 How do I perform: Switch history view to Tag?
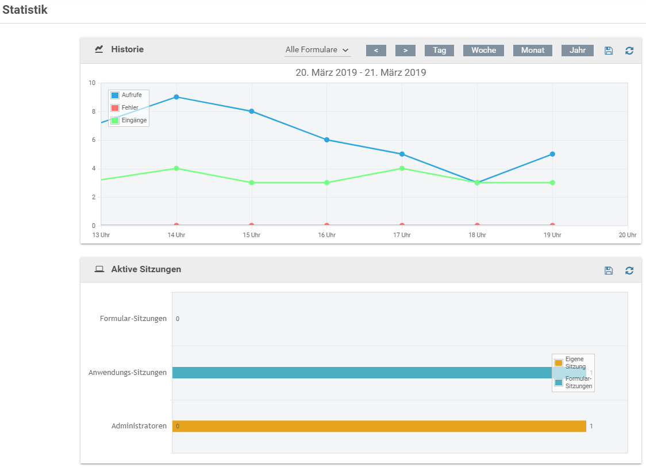439,51
